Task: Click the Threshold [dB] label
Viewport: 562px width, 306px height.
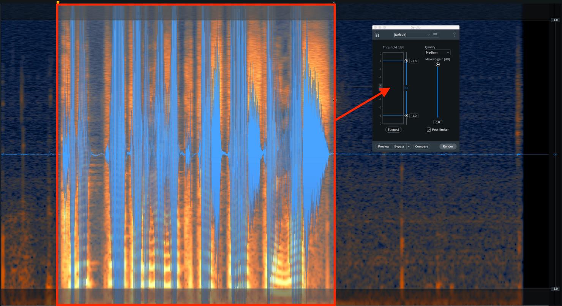Action: point(393,47)
